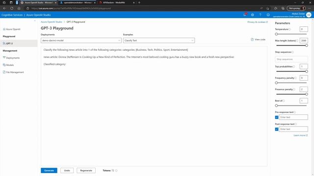Click the Pre-response text Enter text field
The width and height of the screenshot is (314, 176).
pyautogui.click(x=293, y=117)
